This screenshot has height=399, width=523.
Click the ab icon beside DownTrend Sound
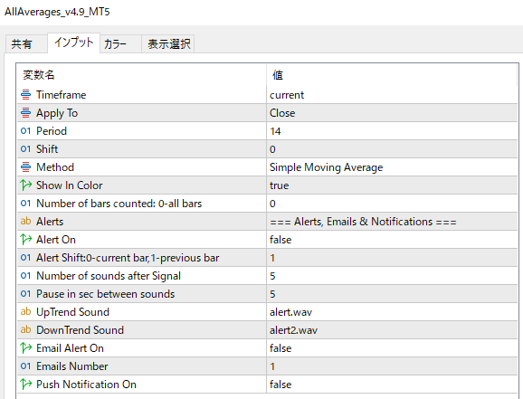(x=25, y=329)
